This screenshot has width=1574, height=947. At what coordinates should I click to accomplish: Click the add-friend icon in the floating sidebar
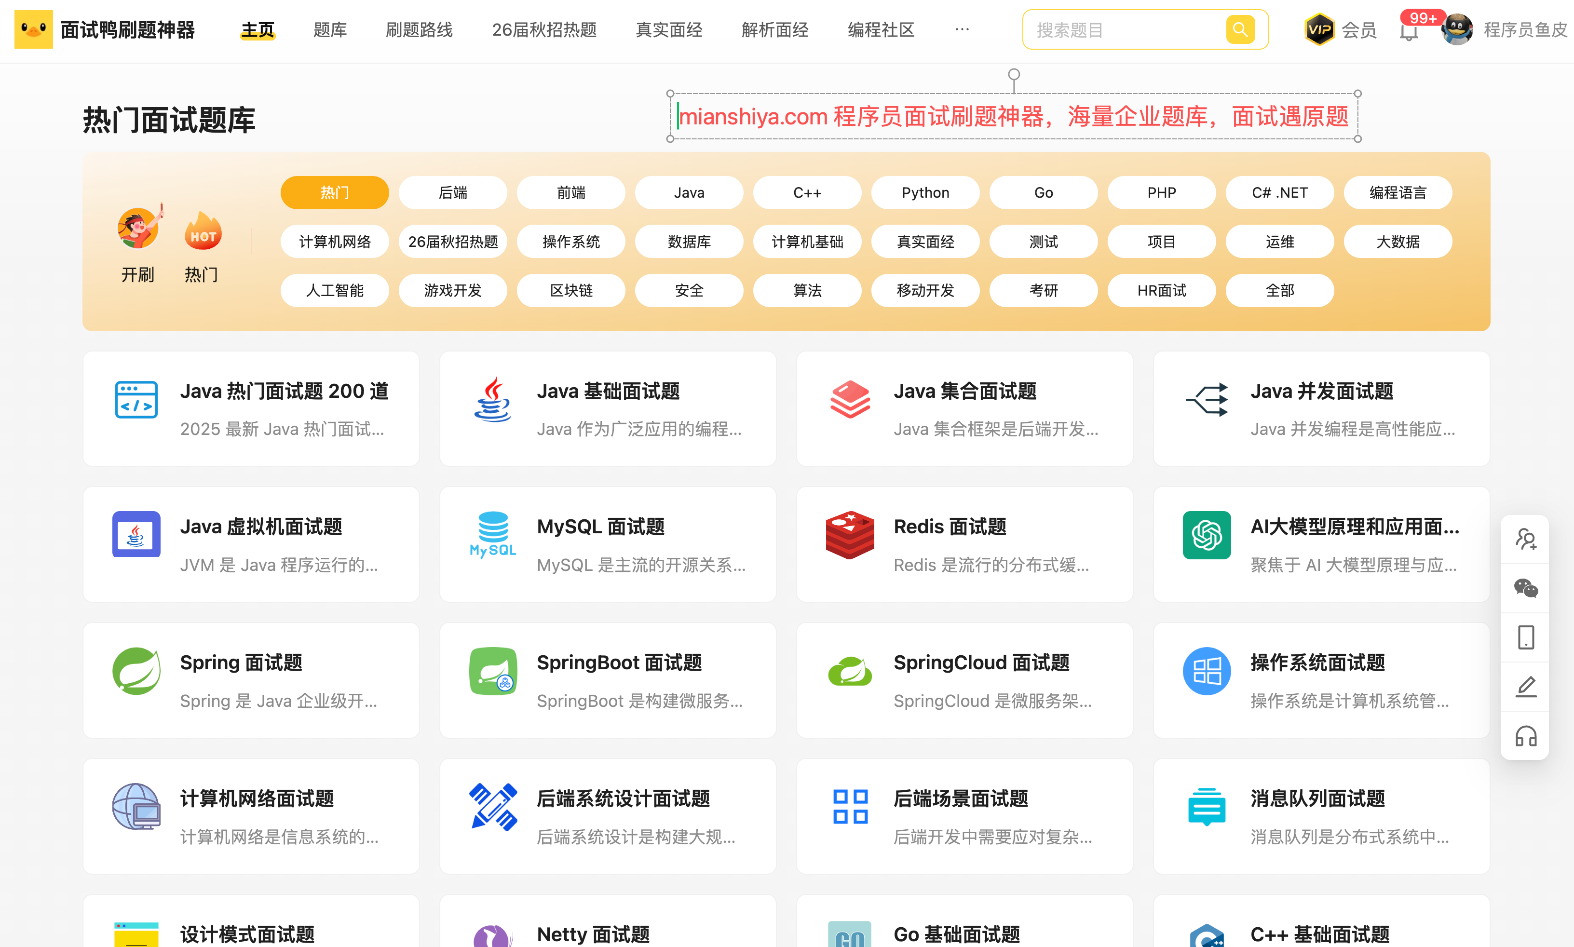1525,539
